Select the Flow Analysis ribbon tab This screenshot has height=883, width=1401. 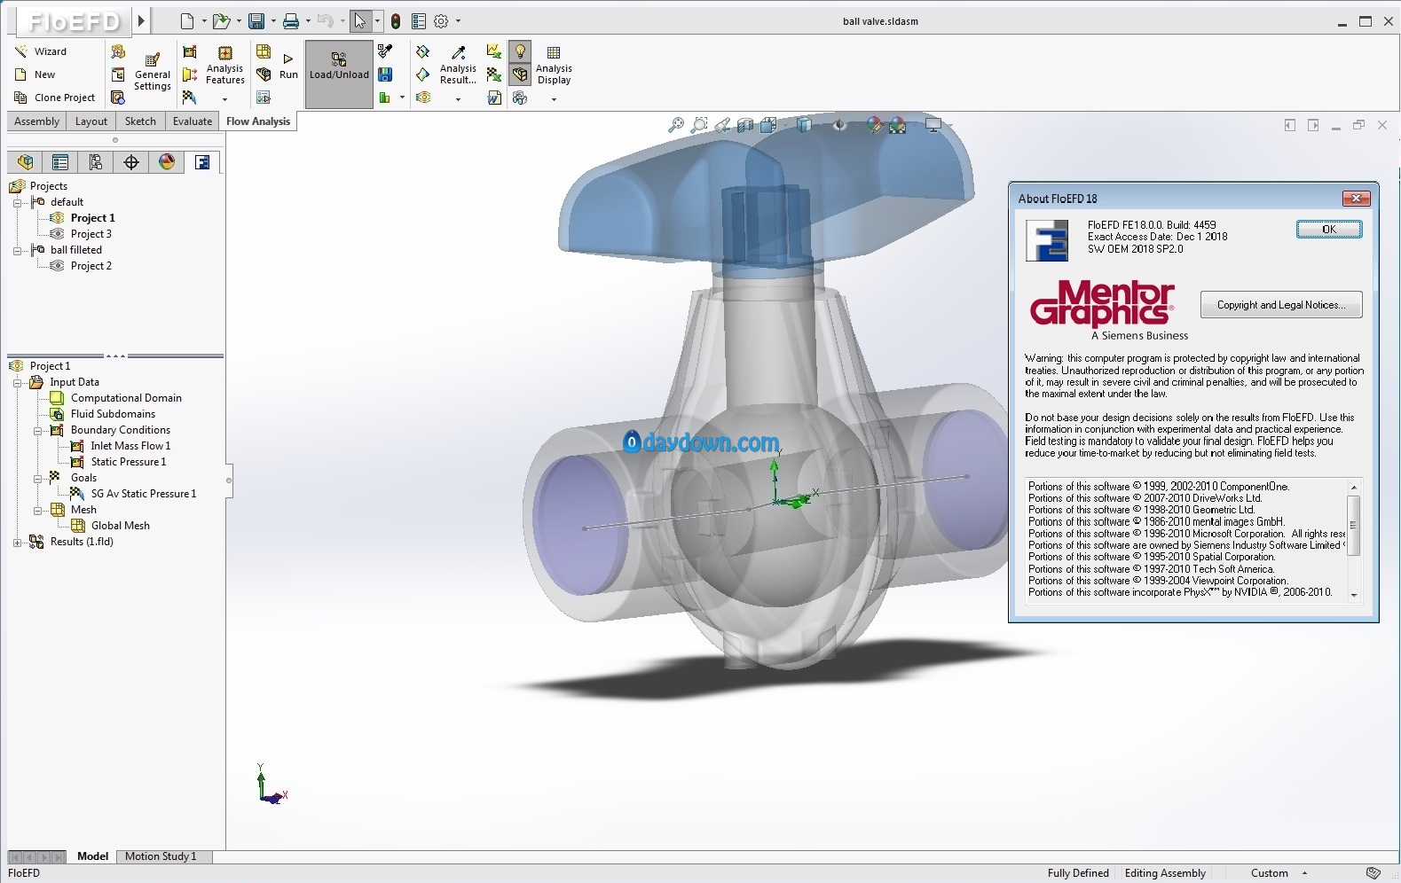pyautogui.click(x=258, y=121)
